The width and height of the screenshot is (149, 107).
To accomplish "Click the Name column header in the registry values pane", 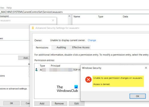I will 77,17.
